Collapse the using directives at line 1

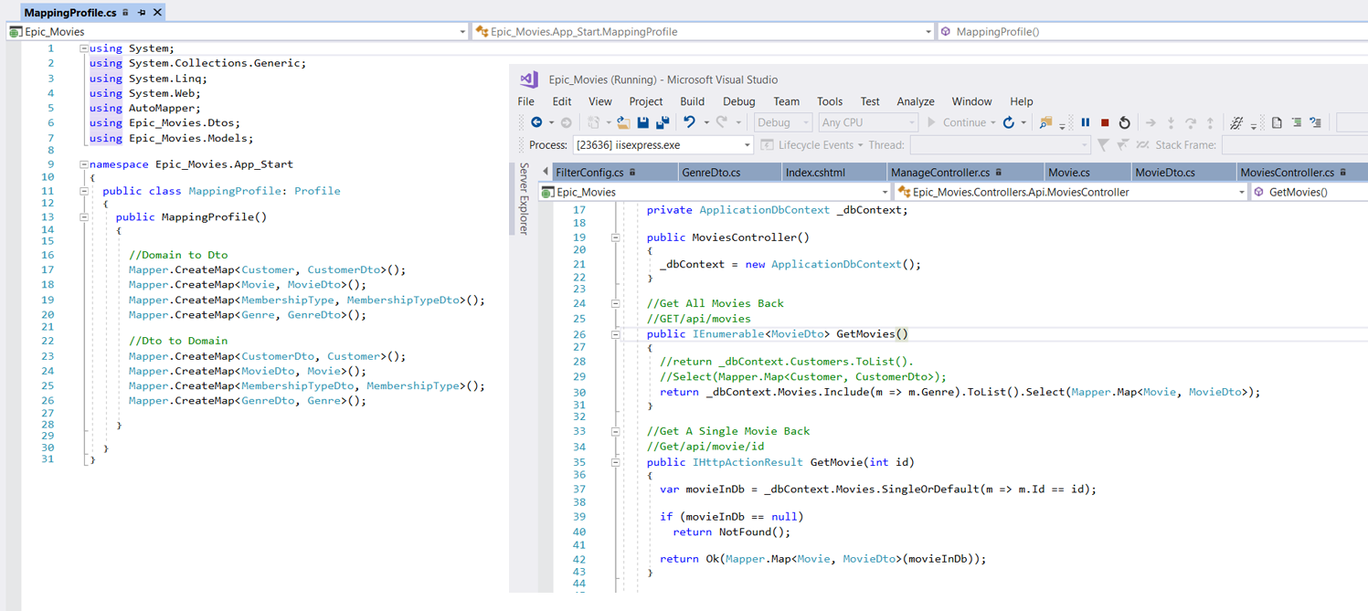click(x=84, y=48)
